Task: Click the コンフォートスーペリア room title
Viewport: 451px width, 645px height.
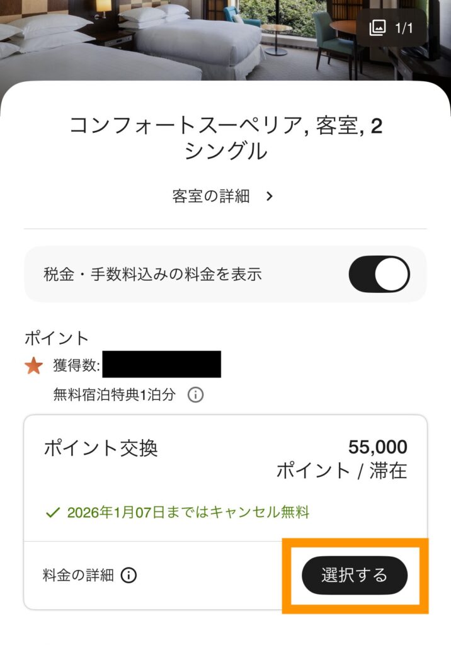Action: tap(226, 140)
